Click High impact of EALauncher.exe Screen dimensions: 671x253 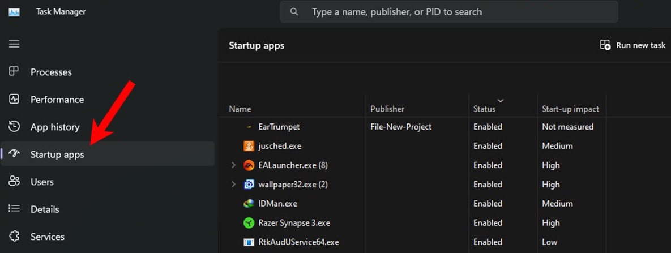[x=551, y=165]
